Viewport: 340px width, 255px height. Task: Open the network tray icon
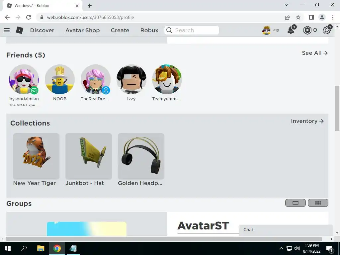[x=289, y=248]
